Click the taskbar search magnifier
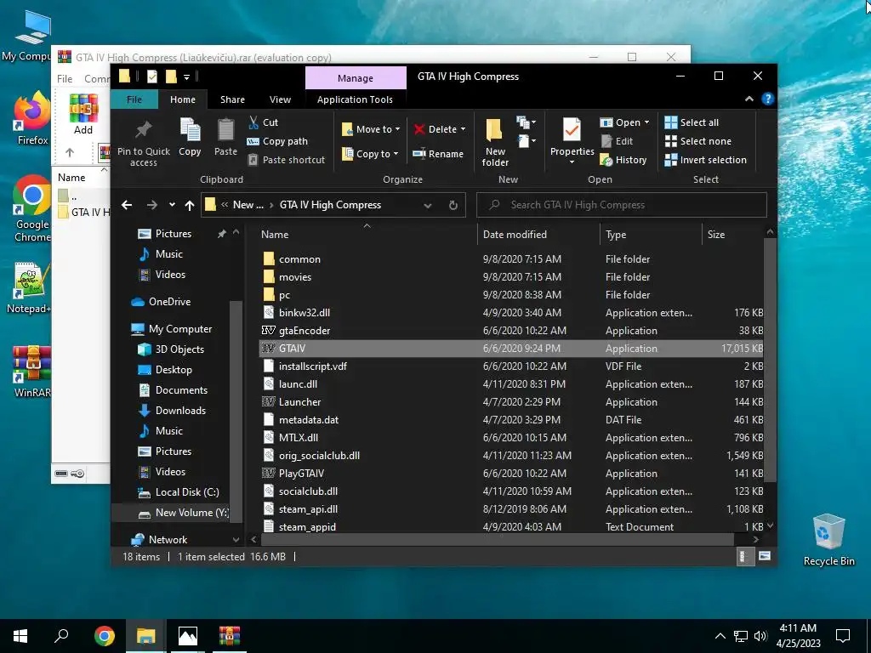The image size is (871, 653). coord(61,636)
